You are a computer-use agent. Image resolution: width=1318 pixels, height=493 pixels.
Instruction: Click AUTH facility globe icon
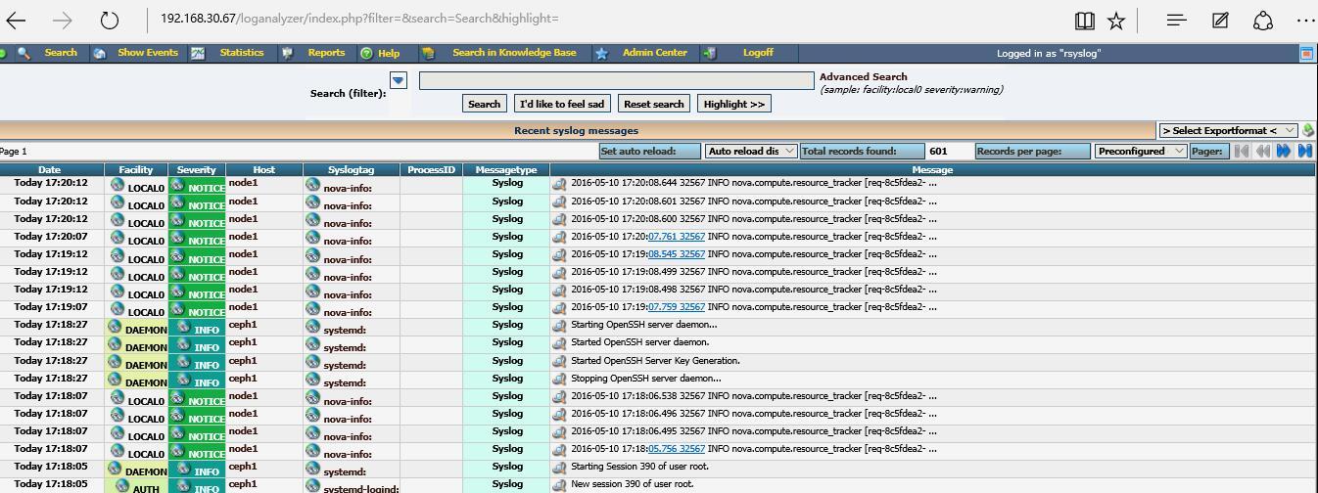(122, 485)
